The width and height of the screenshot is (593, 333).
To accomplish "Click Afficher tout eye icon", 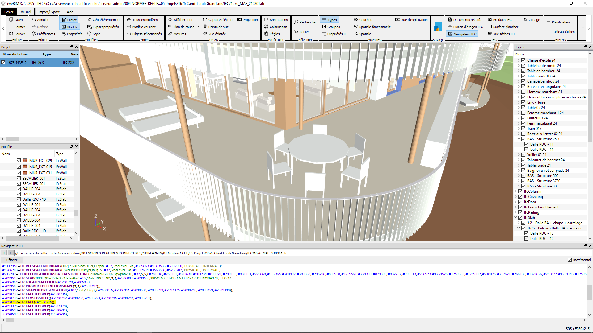I will tap(170, 20).
